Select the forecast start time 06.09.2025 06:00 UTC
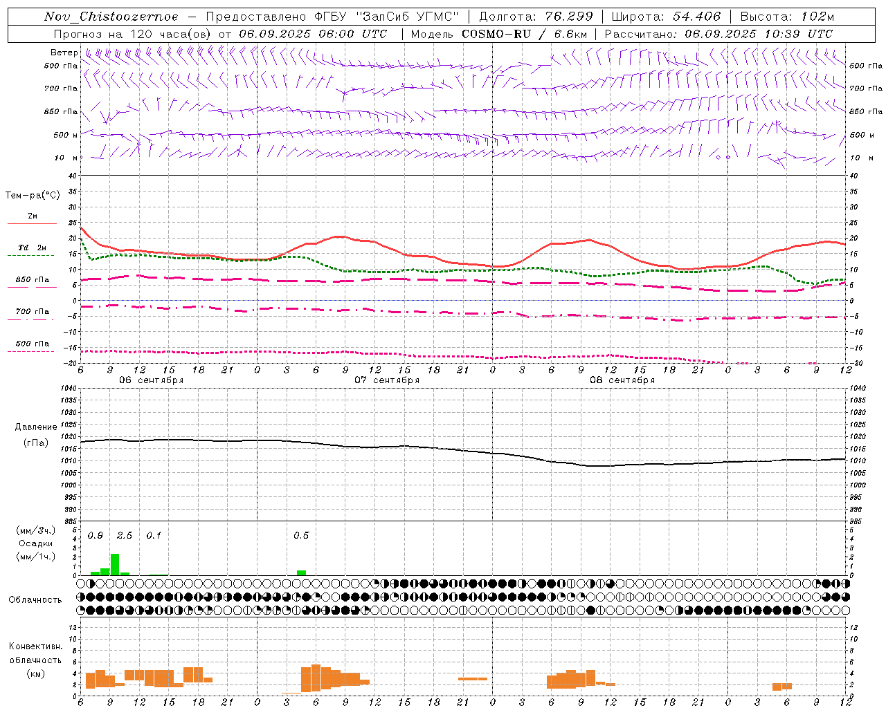 pyautogui.click(x=313, y=34)
